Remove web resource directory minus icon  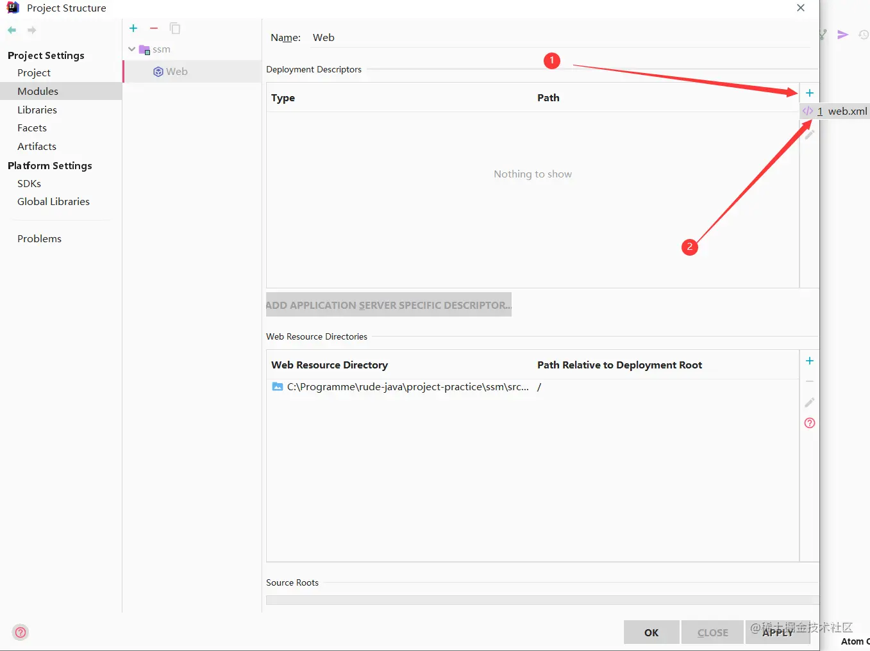pos(810,381)
